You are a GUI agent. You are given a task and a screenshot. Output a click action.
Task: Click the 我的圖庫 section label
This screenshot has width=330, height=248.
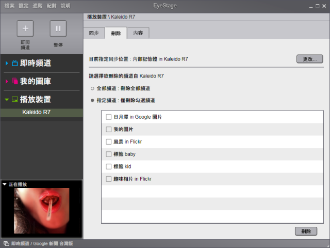[36, 81]
